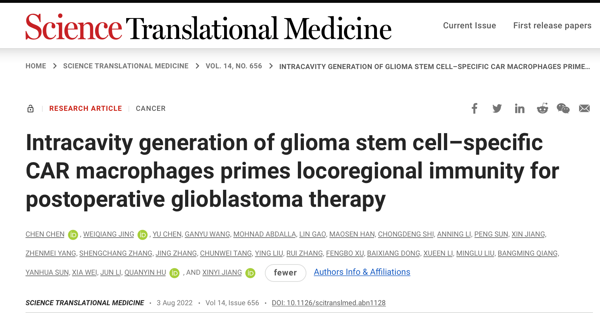Select Science Translational Medicine breadcrumb link
This screenshot has width=600, height=313.
(126, 66)
